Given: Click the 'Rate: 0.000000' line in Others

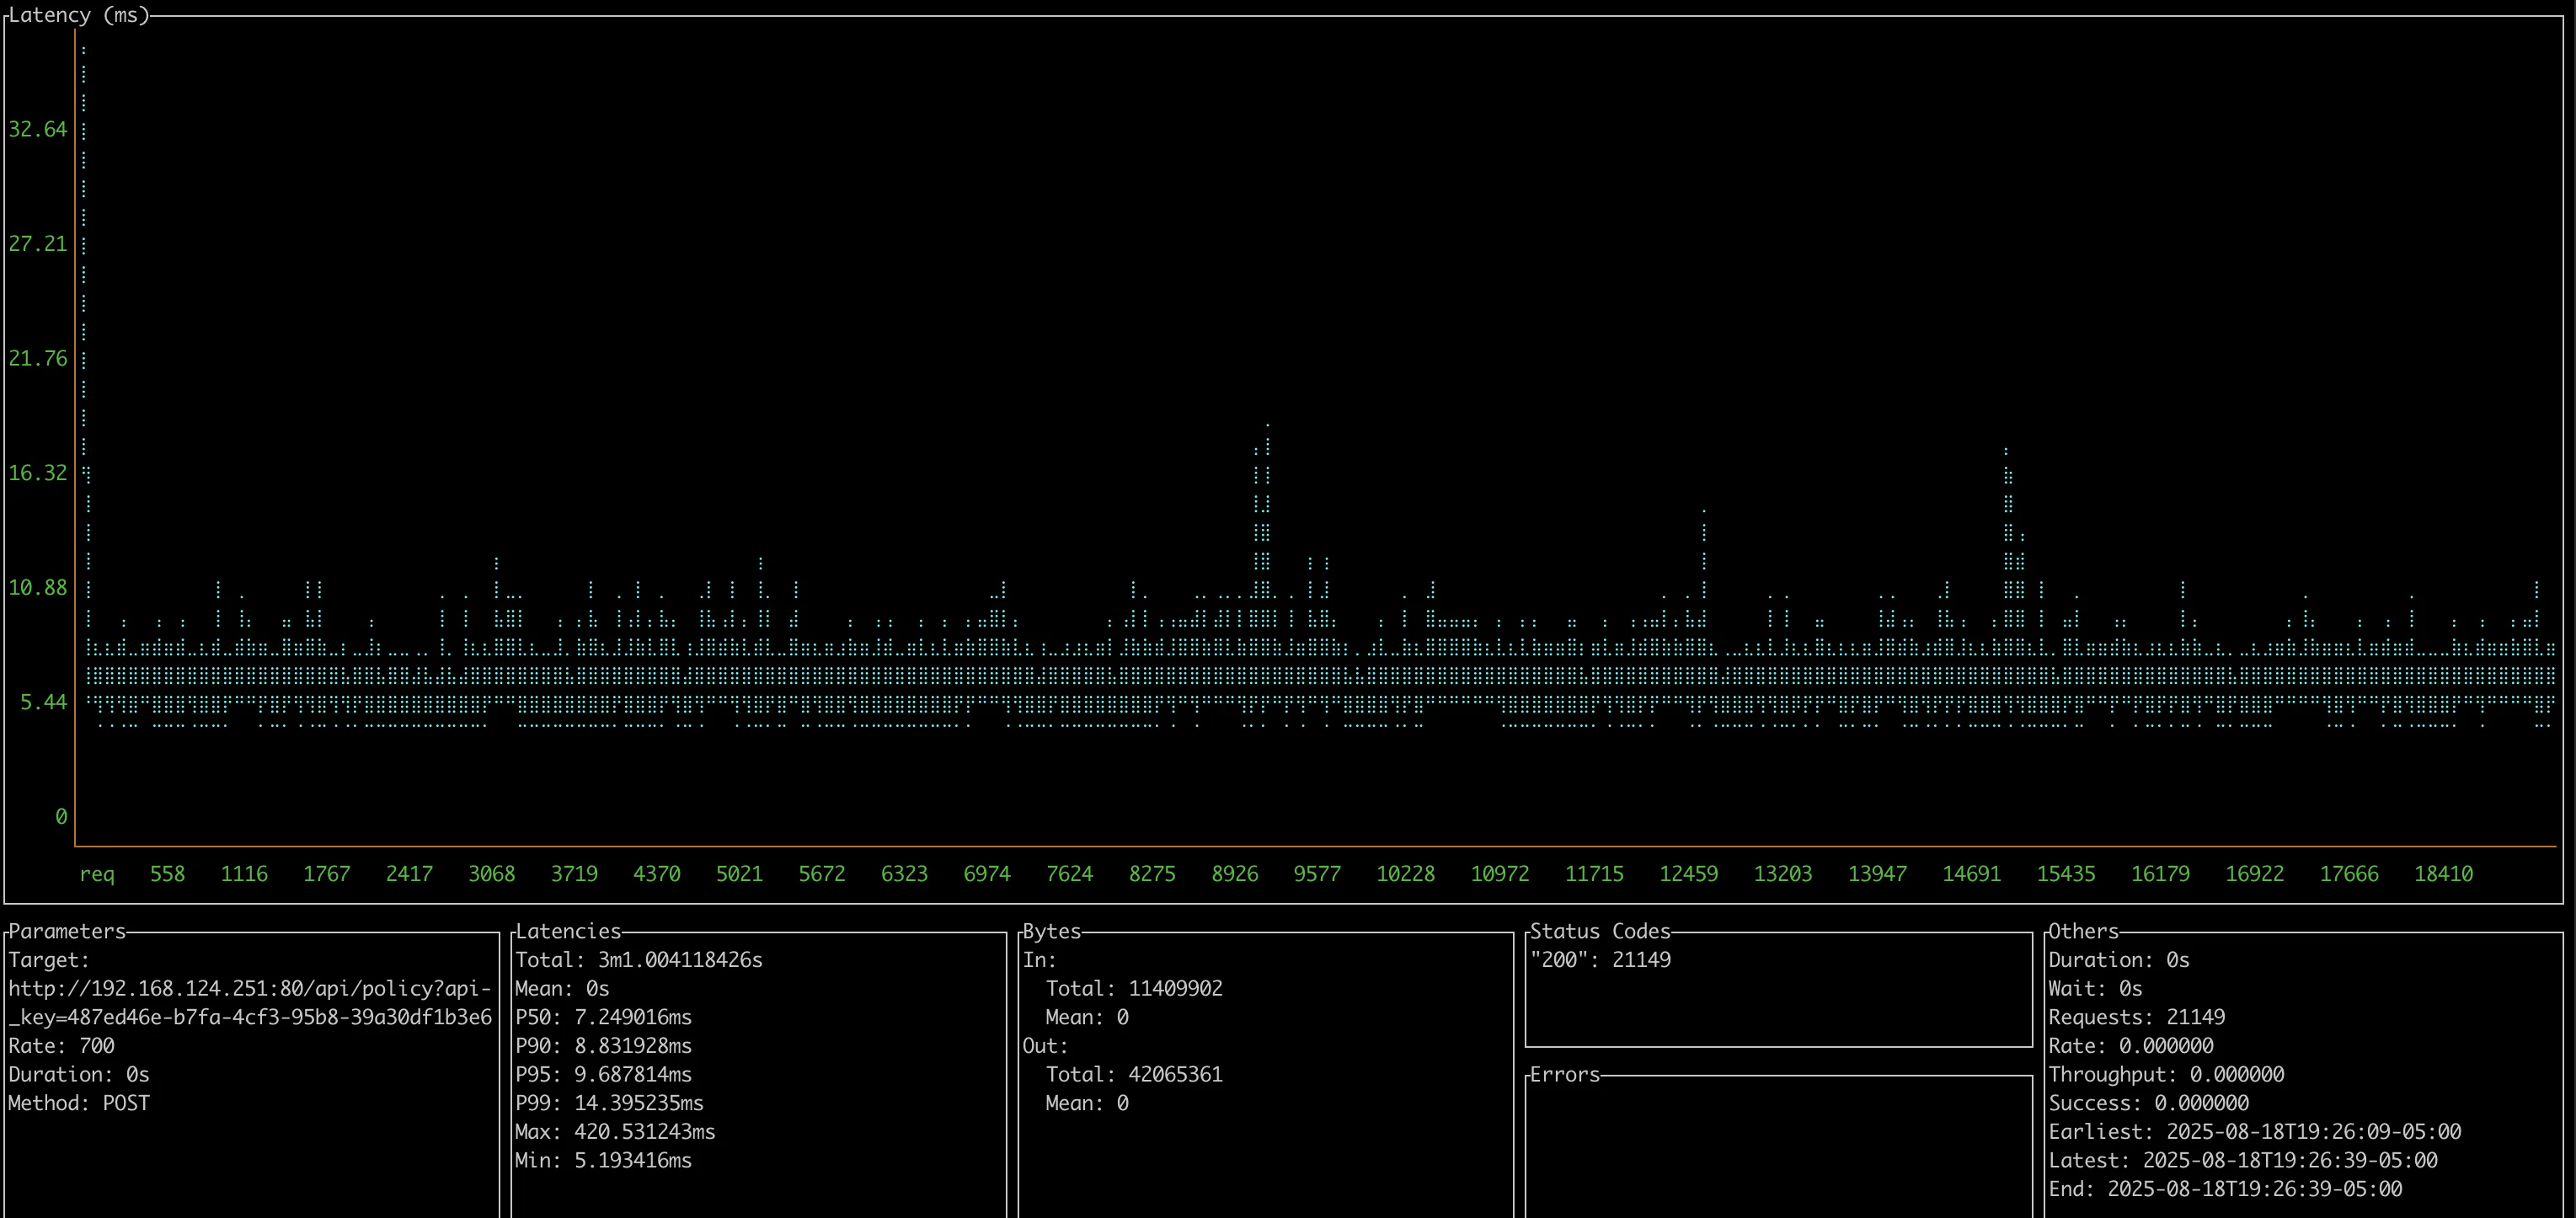Looking at the screenshot, I should 2131,1047.
